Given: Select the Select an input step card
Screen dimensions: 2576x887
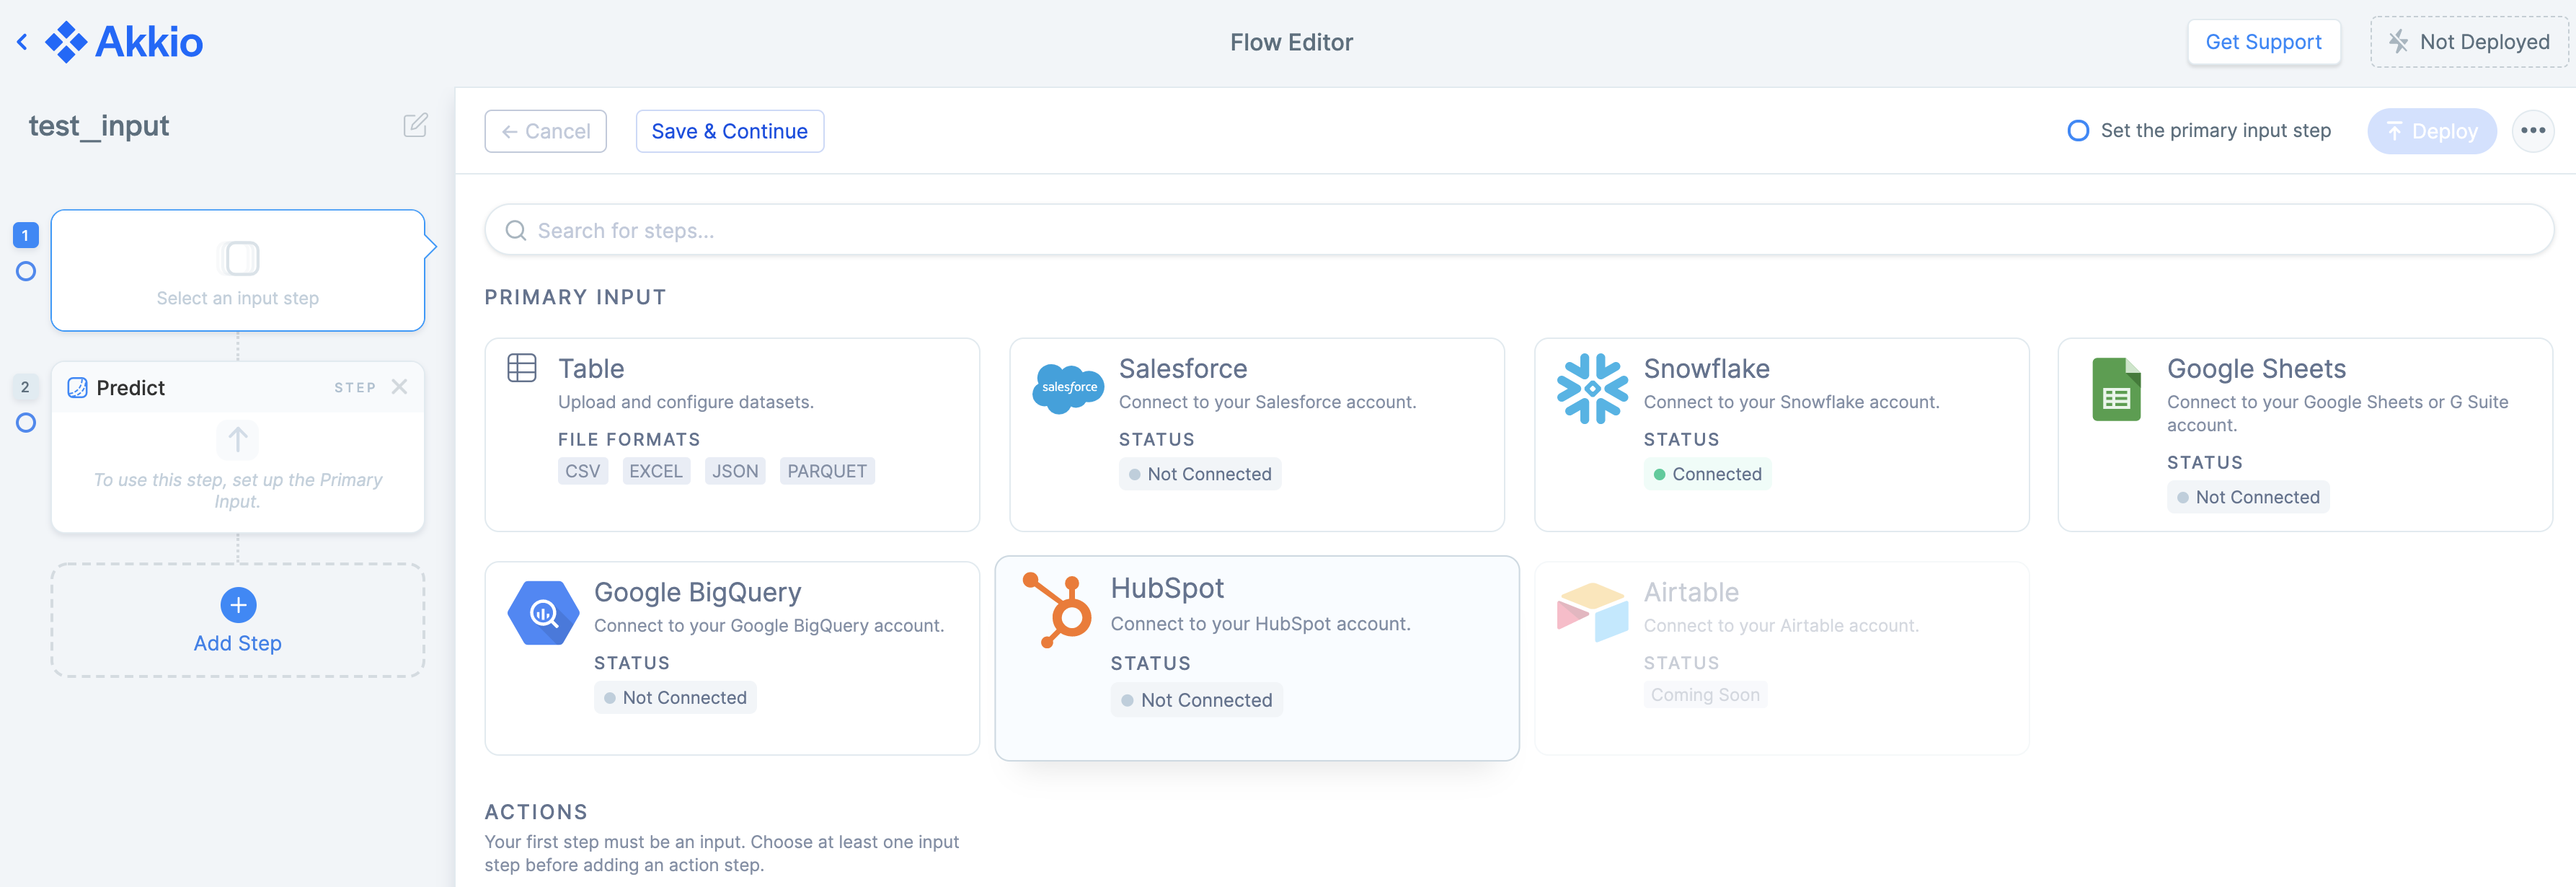Looking at the screenshot, I should click(x=238, y=270).
